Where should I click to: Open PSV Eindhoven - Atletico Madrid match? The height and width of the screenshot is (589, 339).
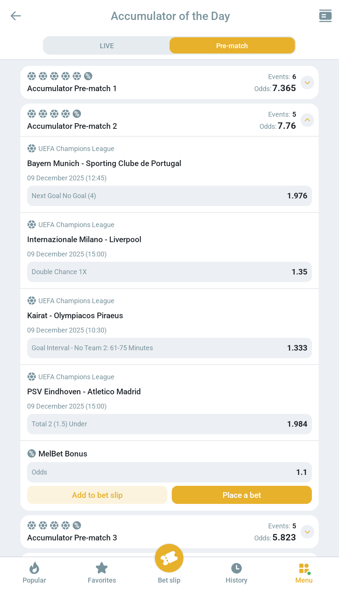tap(84, 392)
